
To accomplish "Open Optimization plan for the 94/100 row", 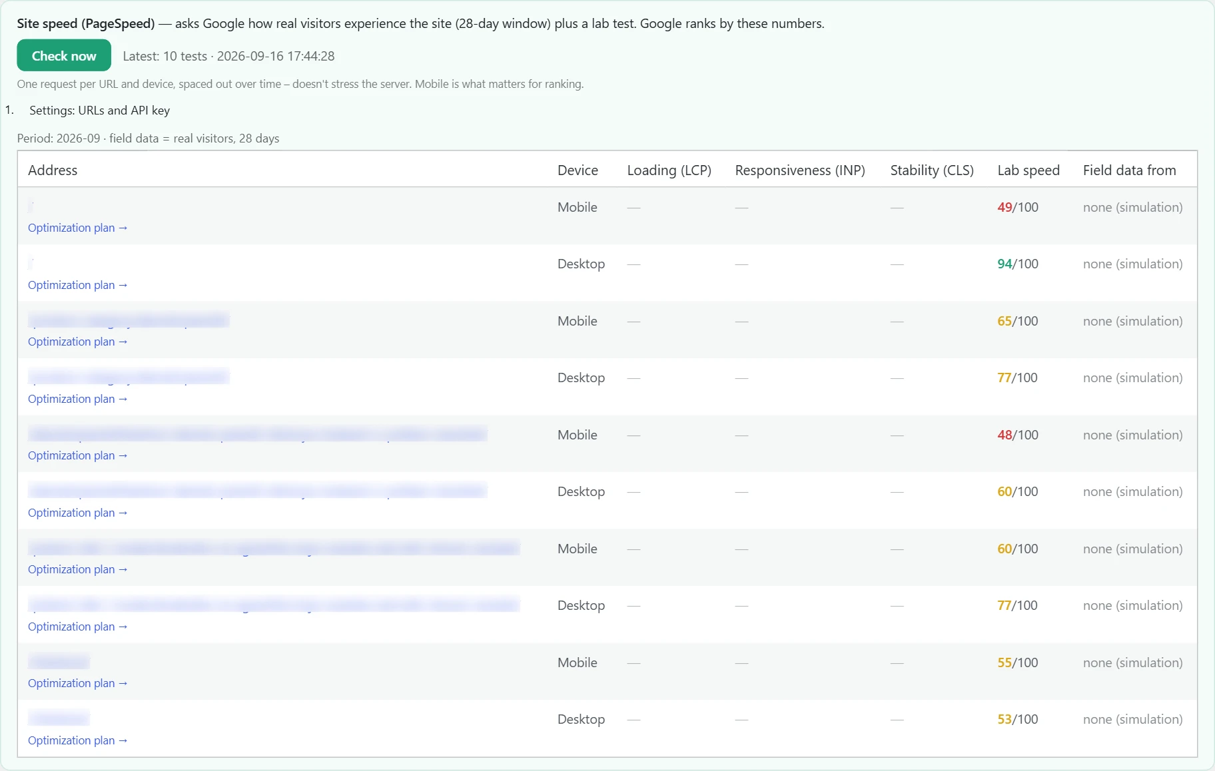I will coord(78,285).
